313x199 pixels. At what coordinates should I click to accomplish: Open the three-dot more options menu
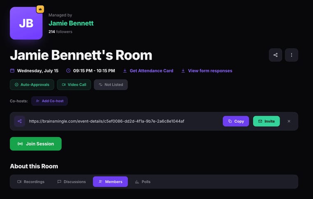(x=292, y=55)
